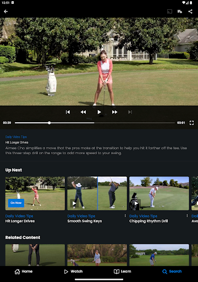This screenshot has height=282, width=198.
Task: Open options menu for Chipping Rhythm Drill
Action: click(x=187, y=216)
